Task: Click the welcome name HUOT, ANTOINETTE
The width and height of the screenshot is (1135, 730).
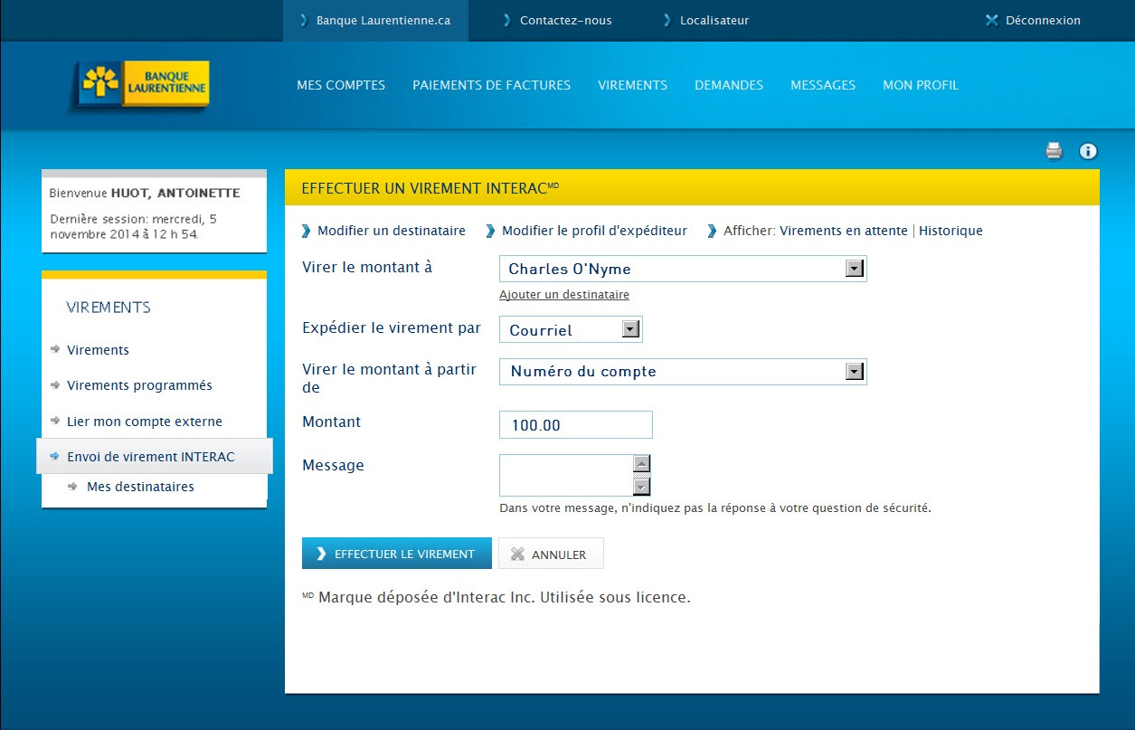Action: click(175, 193)
